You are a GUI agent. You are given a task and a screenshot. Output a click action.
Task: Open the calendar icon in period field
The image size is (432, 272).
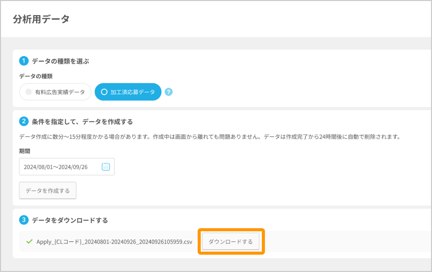(106, 167)
